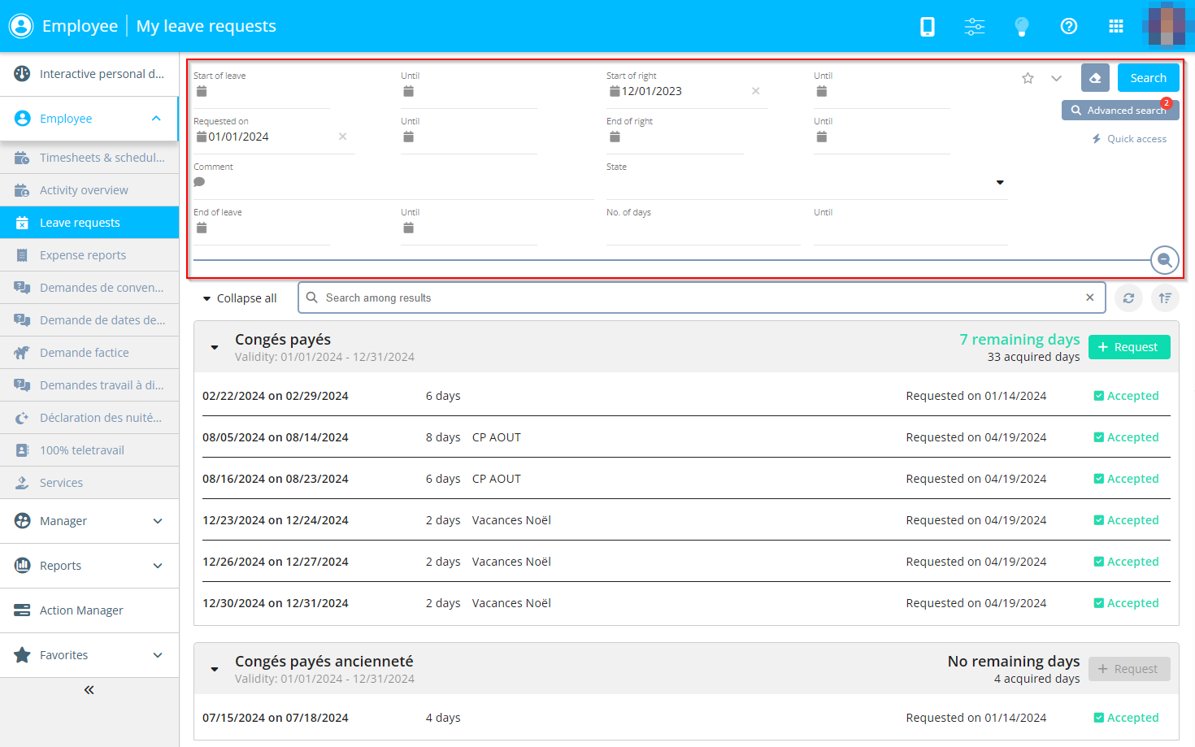This screenshot has width=1195, height=747.
Task: Click the eraser icon to clear filters
Action: coord(1094,78)
